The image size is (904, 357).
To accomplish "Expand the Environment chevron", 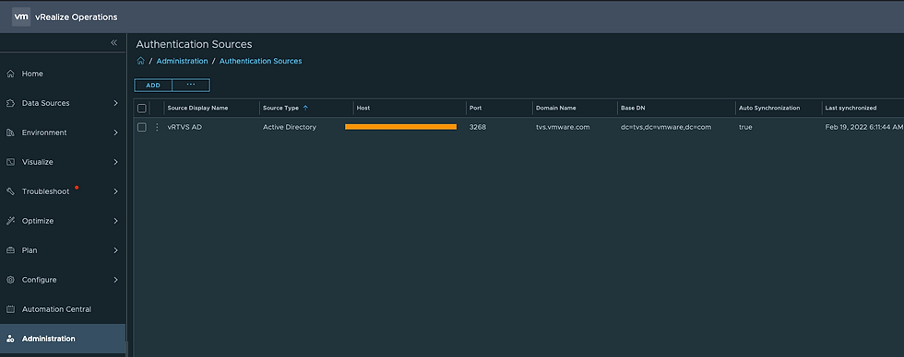I will pyautogui.click(x=116, y=132).
